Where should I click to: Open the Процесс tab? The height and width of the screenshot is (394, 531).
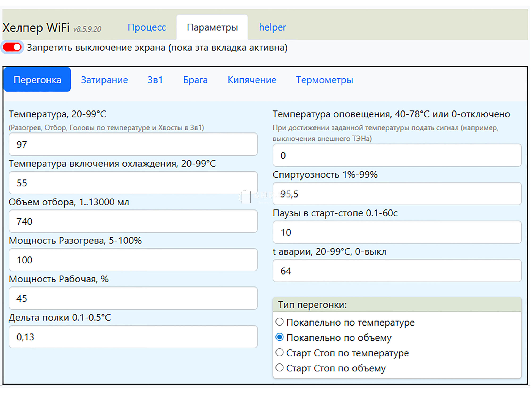(x=147, y=27)
